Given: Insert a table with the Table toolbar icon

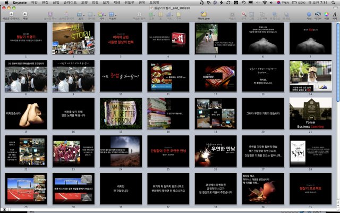Looking at the screenshot, I should coord(160,14).
